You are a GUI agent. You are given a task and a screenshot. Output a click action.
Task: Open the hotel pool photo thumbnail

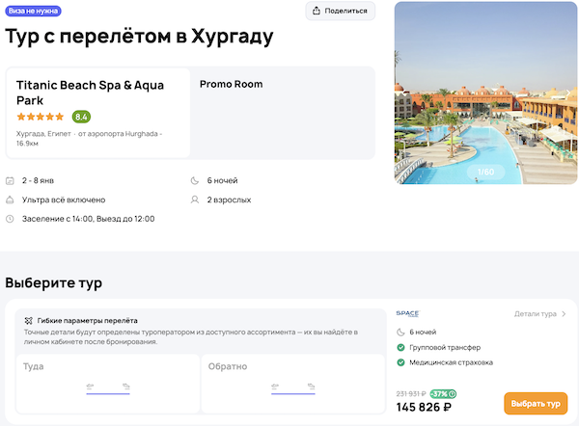click(x=485, y=96)
